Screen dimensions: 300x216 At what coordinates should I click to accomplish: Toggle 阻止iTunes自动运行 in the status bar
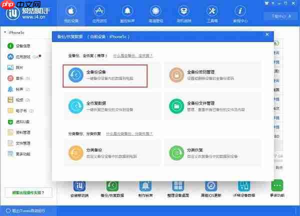tap(25, 210)
